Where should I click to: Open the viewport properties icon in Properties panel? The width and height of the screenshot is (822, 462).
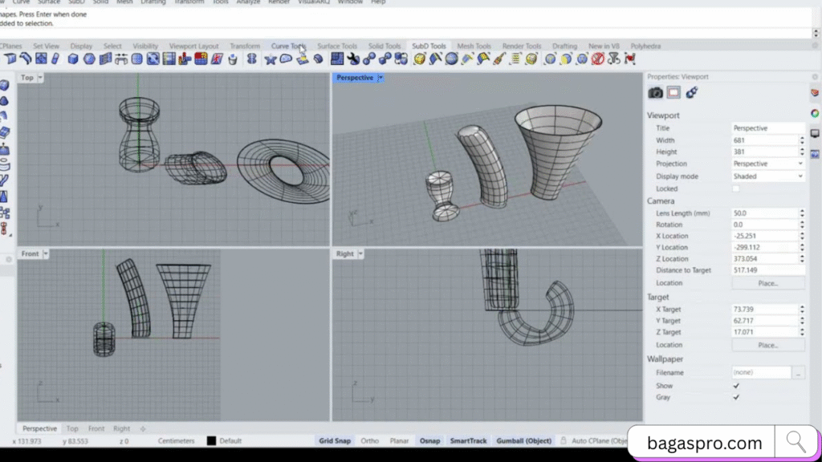[655, 92]
